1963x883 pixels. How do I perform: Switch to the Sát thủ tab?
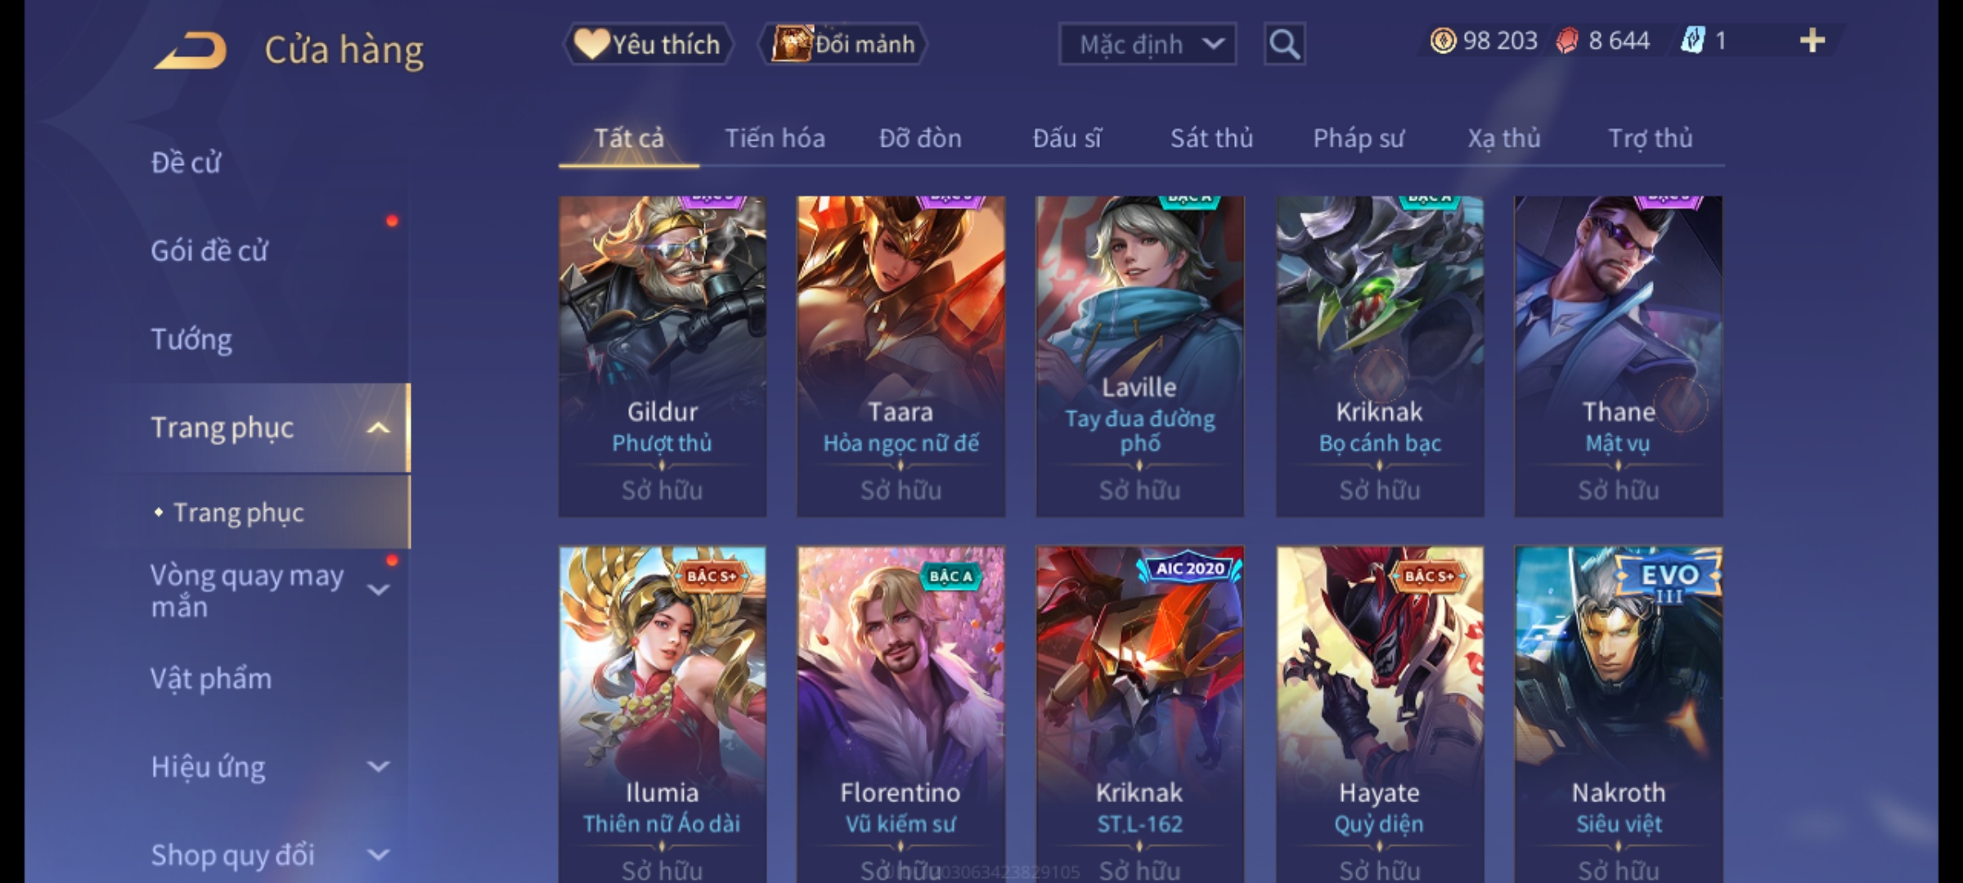point(1211,138)
